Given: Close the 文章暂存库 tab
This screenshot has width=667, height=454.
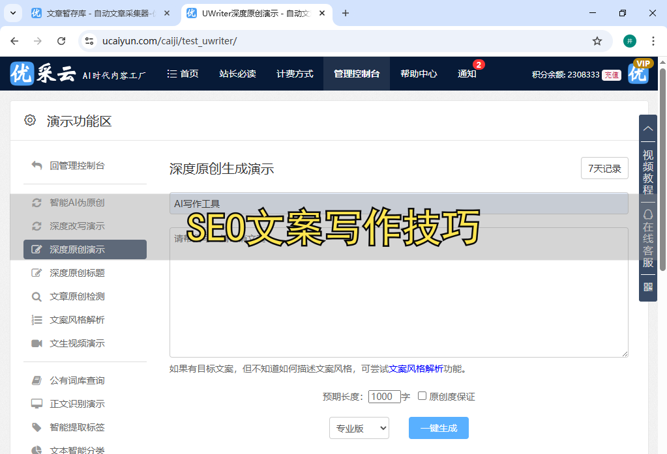Looking at the screenshot, I should [167, 13].
